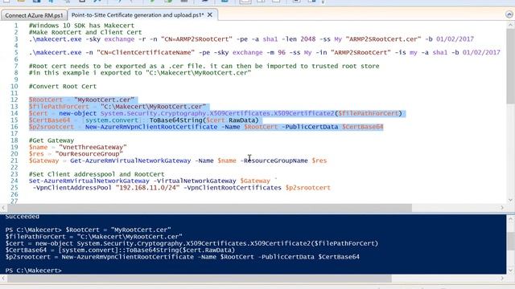Click the comment "#Root cert needs to be exported"
The image size is (515, 289).
(x=204, y=66)
